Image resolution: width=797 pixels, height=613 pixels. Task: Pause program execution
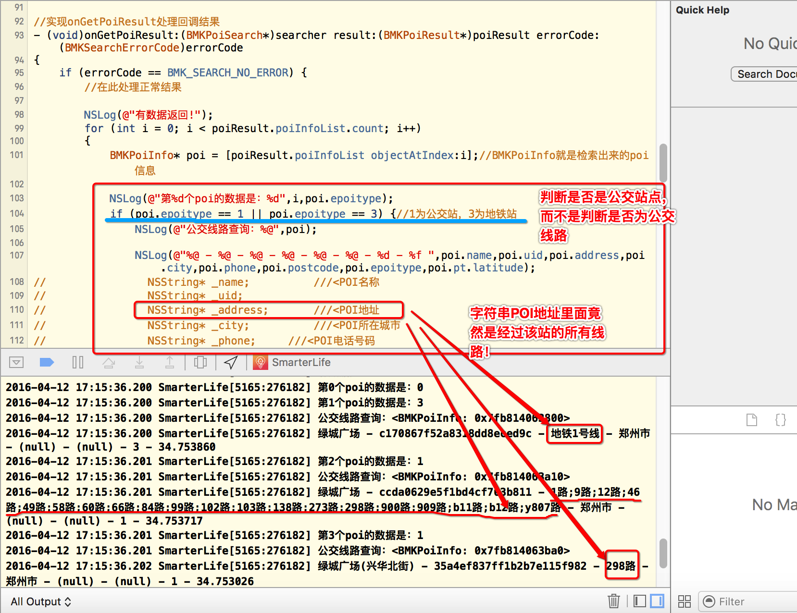[x=77, y=362]
